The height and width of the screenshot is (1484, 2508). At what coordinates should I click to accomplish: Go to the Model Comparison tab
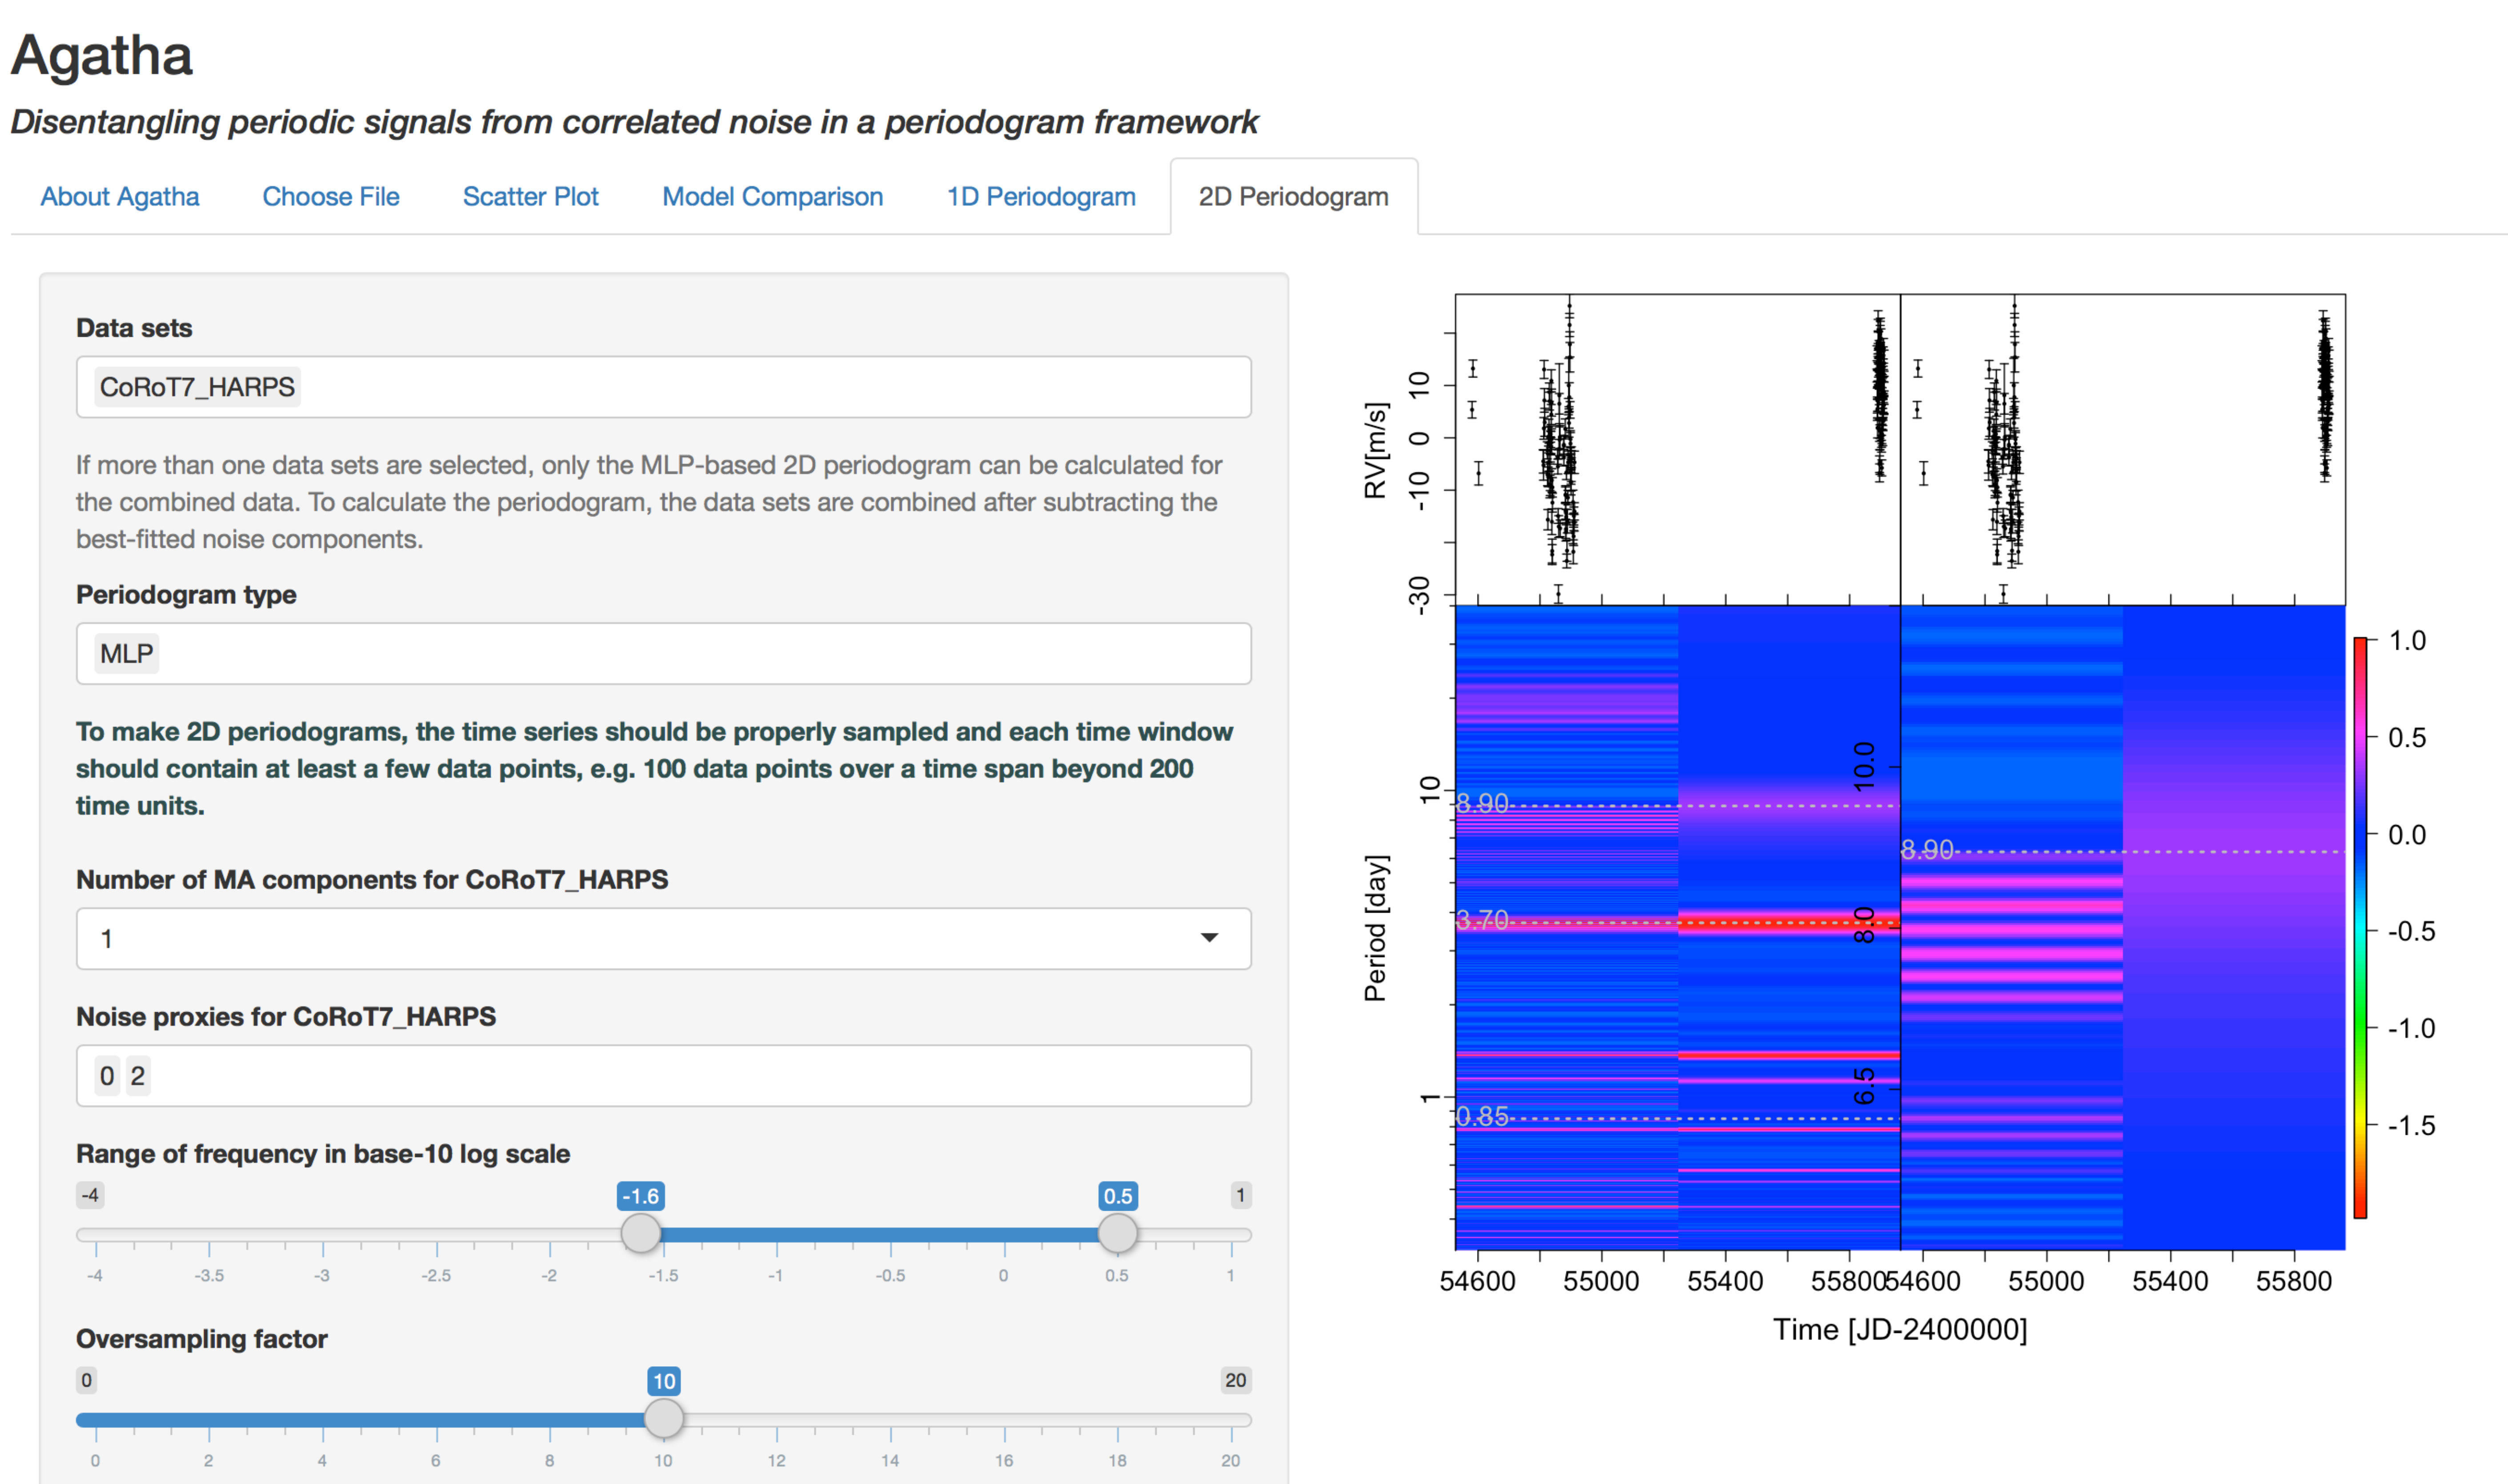(772, 196)
